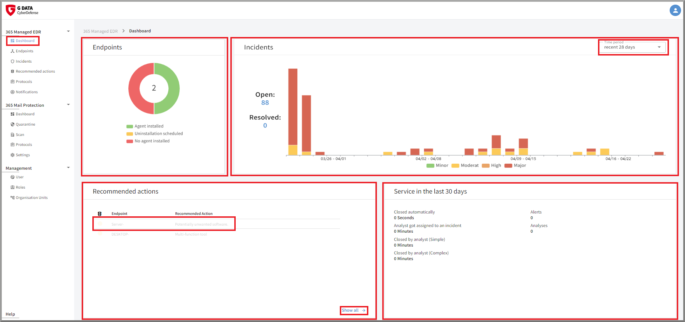
Task: Select the Server- recommended action row
Action: (x=217, y=224)
